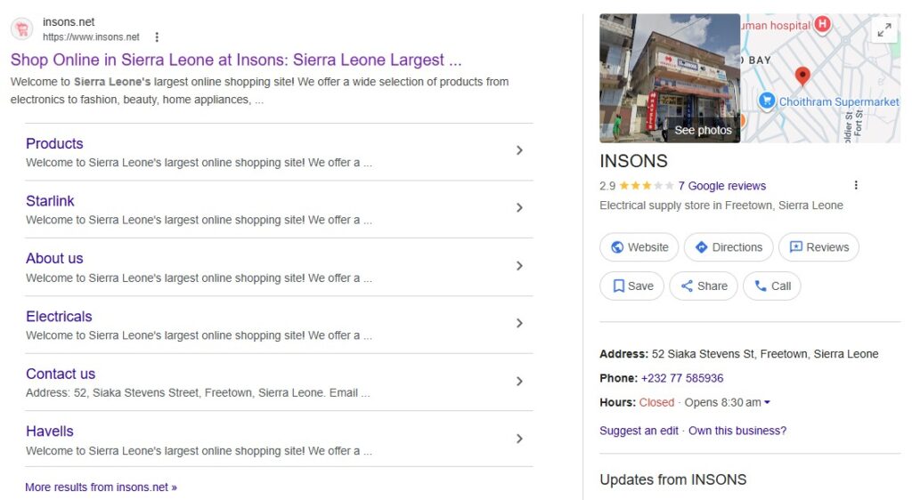This screenshot has width=912, height=500.
Task: Click the INSONS business title
Action: [x=633, y=161]
